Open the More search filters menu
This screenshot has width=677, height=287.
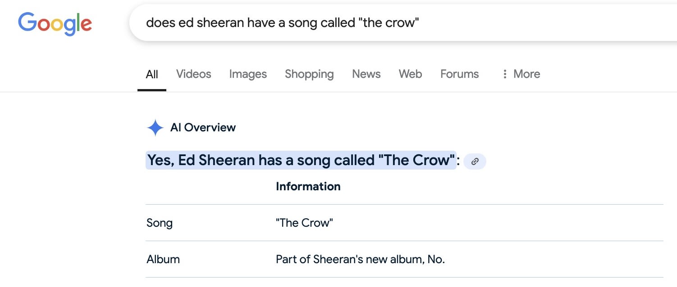(x=521, y=74)
